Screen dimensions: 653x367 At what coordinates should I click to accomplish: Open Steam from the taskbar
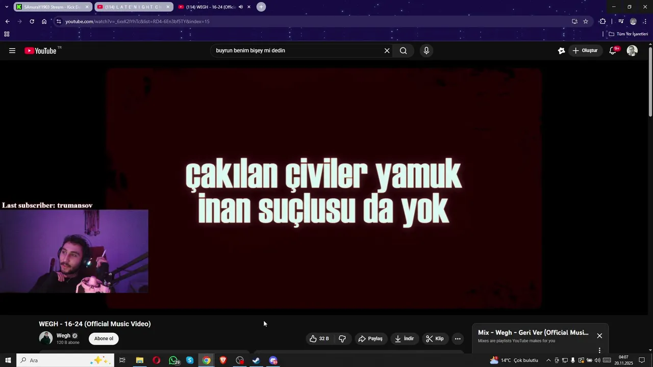click(257, 360)
